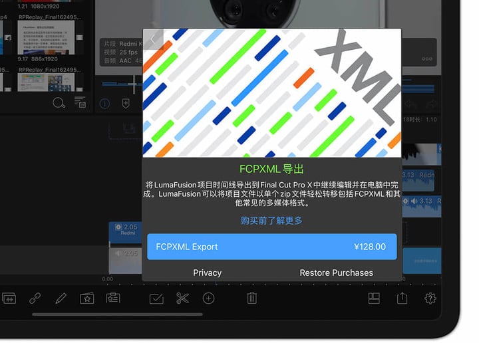Click the clip-end marker on first RPReplay thumbnail
This screenshot has width=479, height=343.
79,37
